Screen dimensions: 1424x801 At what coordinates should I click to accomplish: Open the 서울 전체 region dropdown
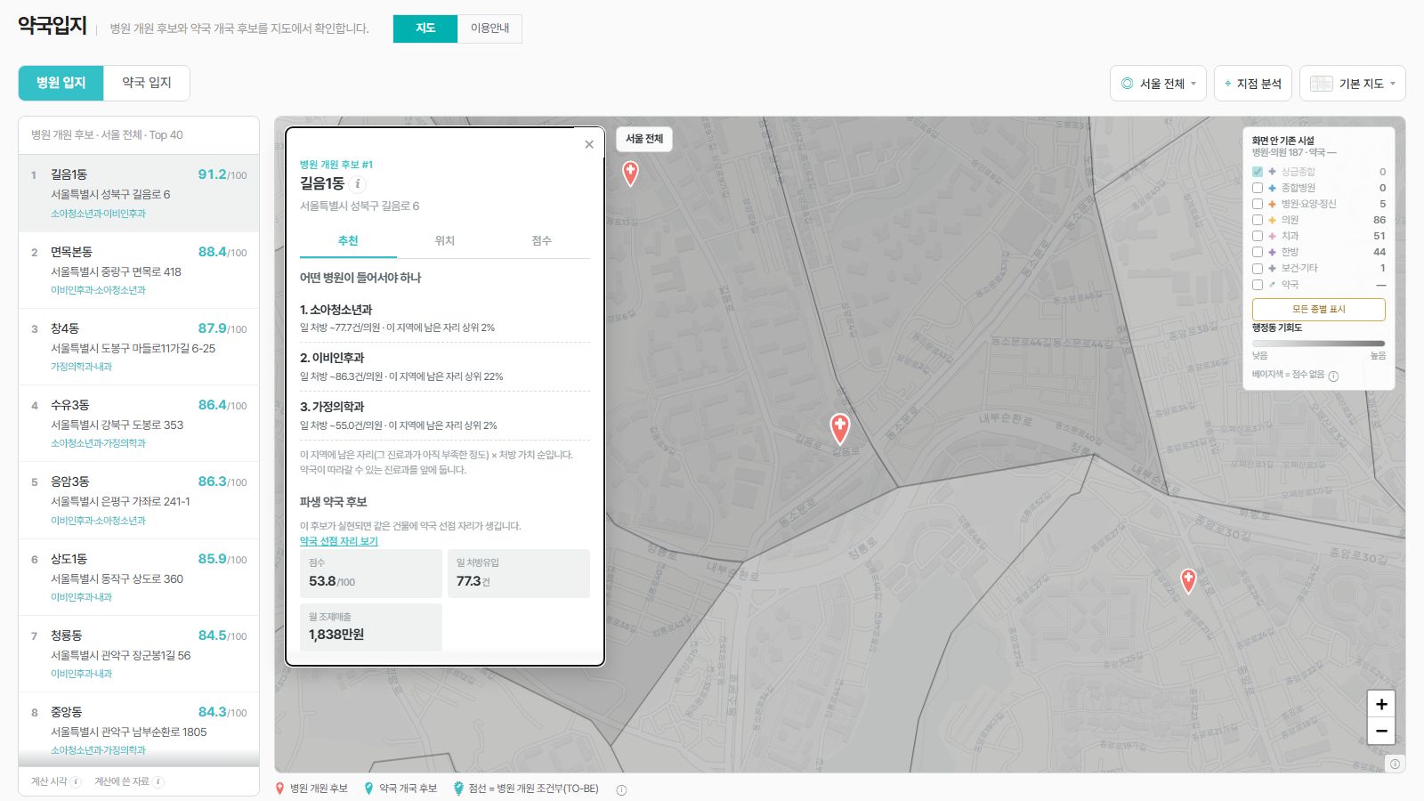tap(1158, 84)
